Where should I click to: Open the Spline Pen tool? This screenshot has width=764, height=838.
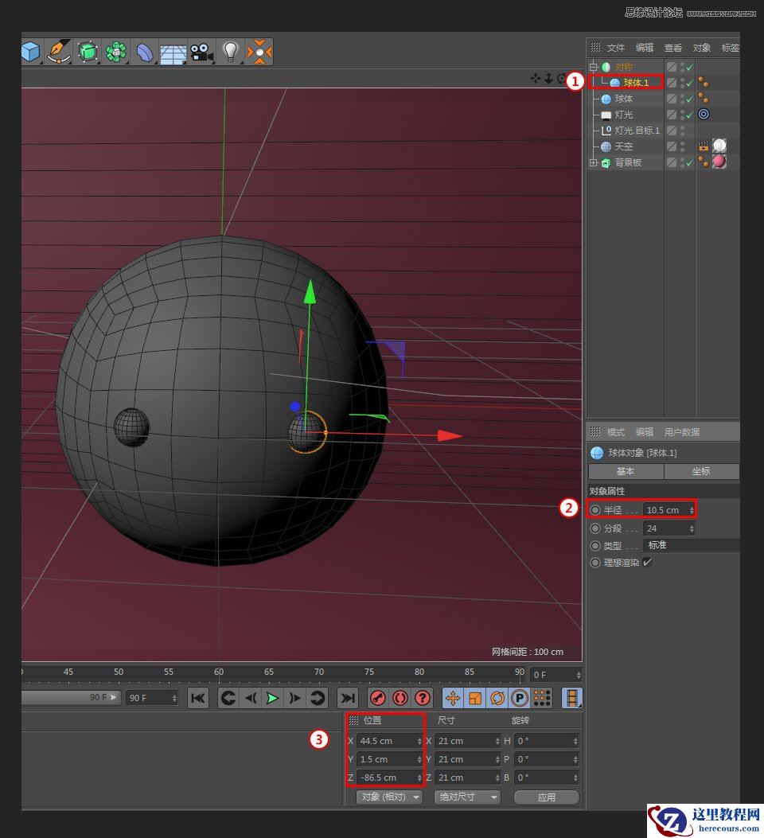point(59,53)
